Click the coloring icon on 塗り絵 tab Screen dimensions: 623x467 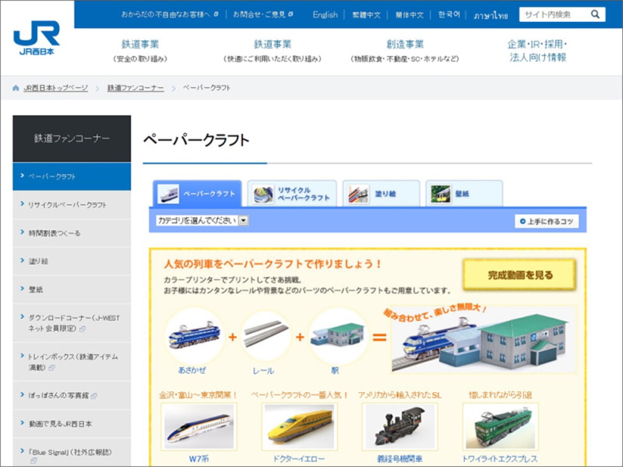click(359, 194)
